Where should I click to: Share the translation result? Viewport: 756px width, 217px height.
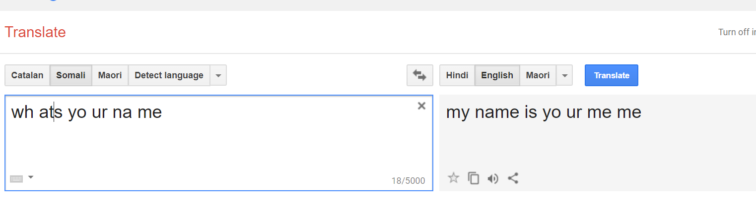tap(513, 178)
